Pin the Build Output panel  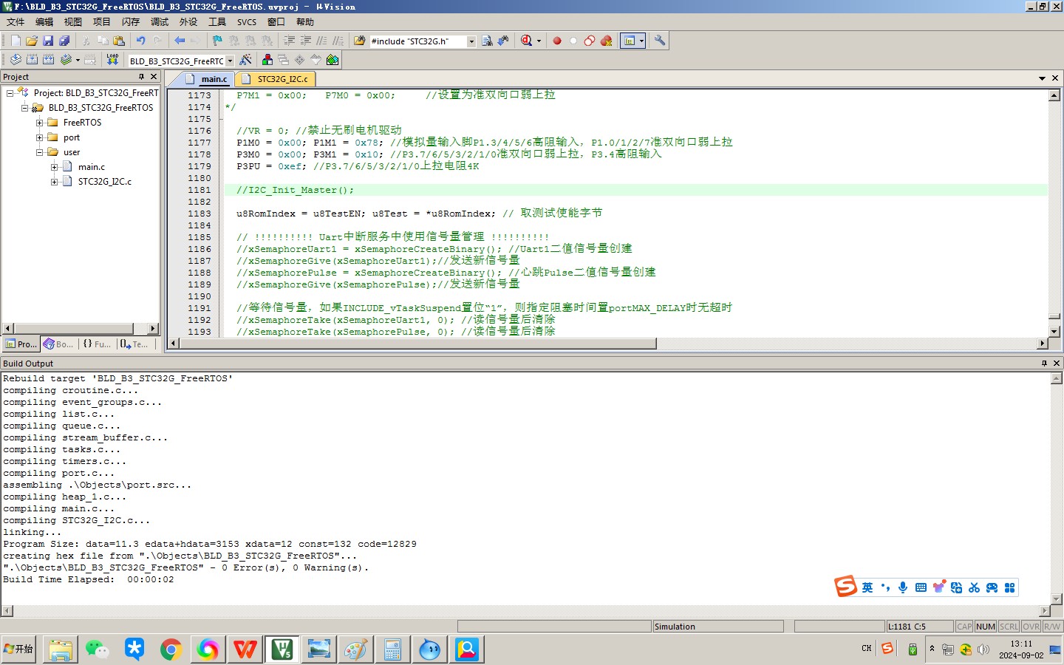tap(1044, 363)
